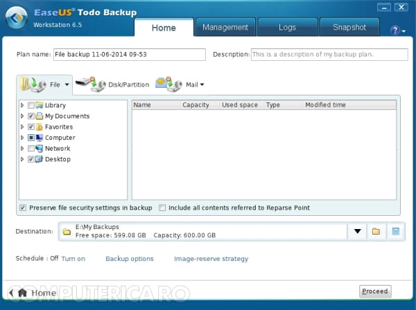Expand the Library tree node
The height and width of the screenshot is (310, 416).
(22, 105)
